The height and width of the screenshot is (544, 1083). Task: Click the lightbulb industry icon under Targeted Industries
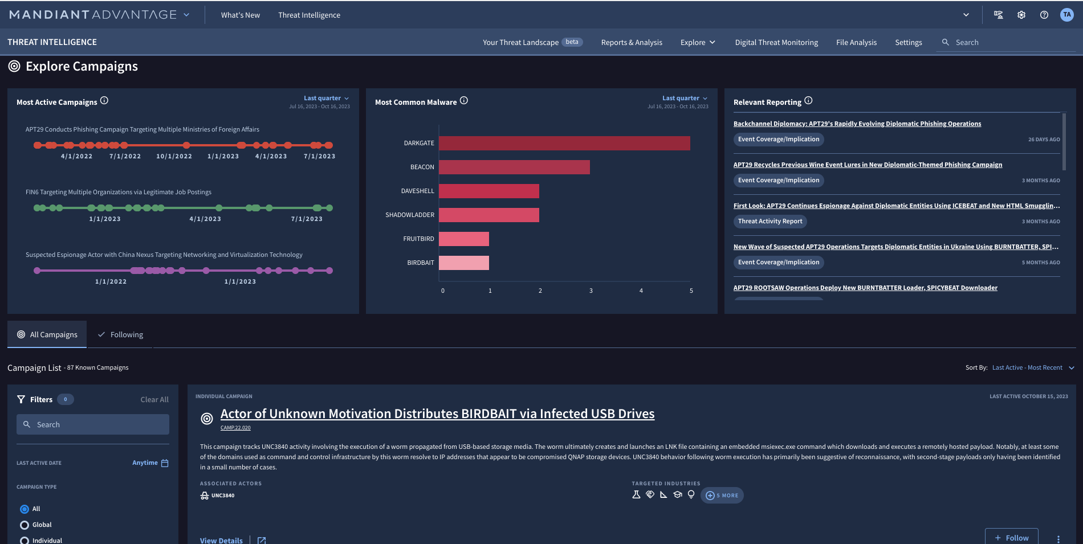coord(691,494)
